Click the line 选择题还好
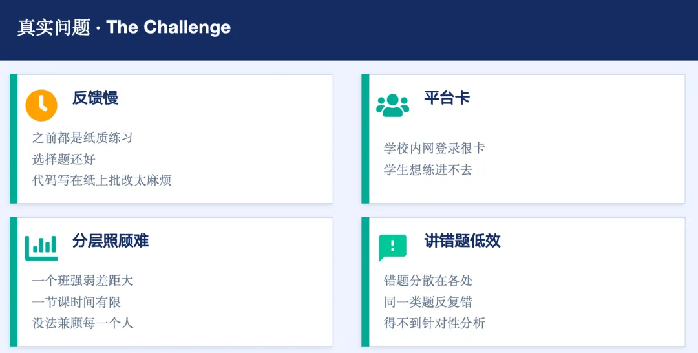698x353 pixels. tap(63, 159)
